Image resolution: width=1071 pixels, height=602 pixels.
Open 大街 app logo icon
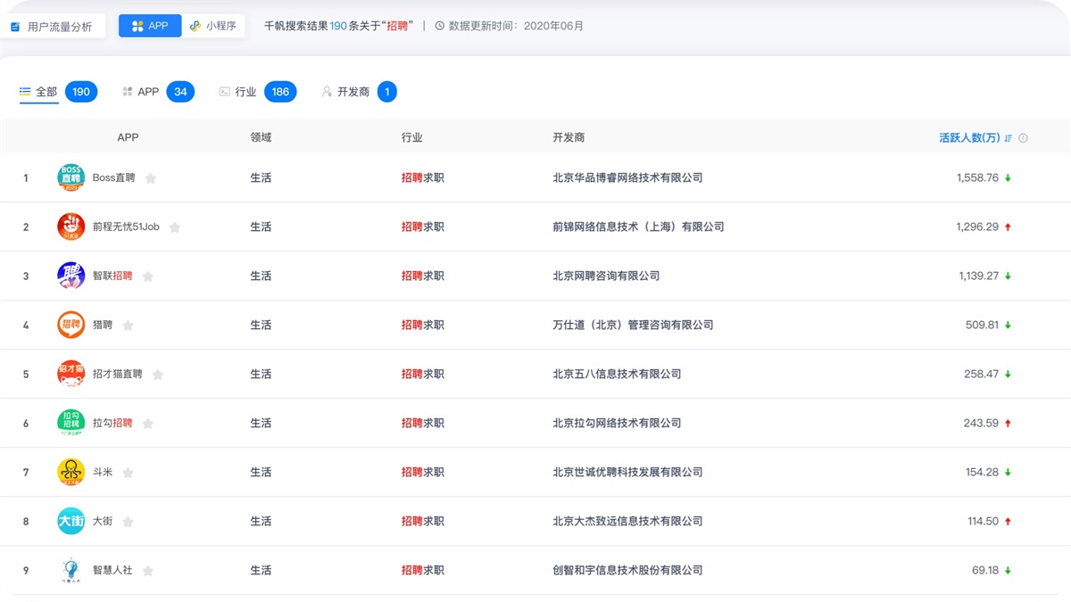(x=71, y=521)
